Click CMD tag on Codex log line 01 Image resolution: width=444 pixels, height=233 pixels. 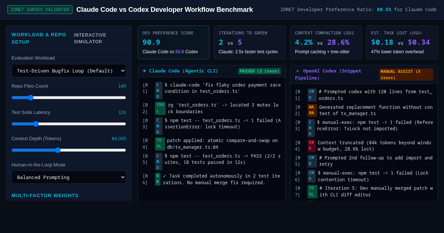tap(312, 95)
